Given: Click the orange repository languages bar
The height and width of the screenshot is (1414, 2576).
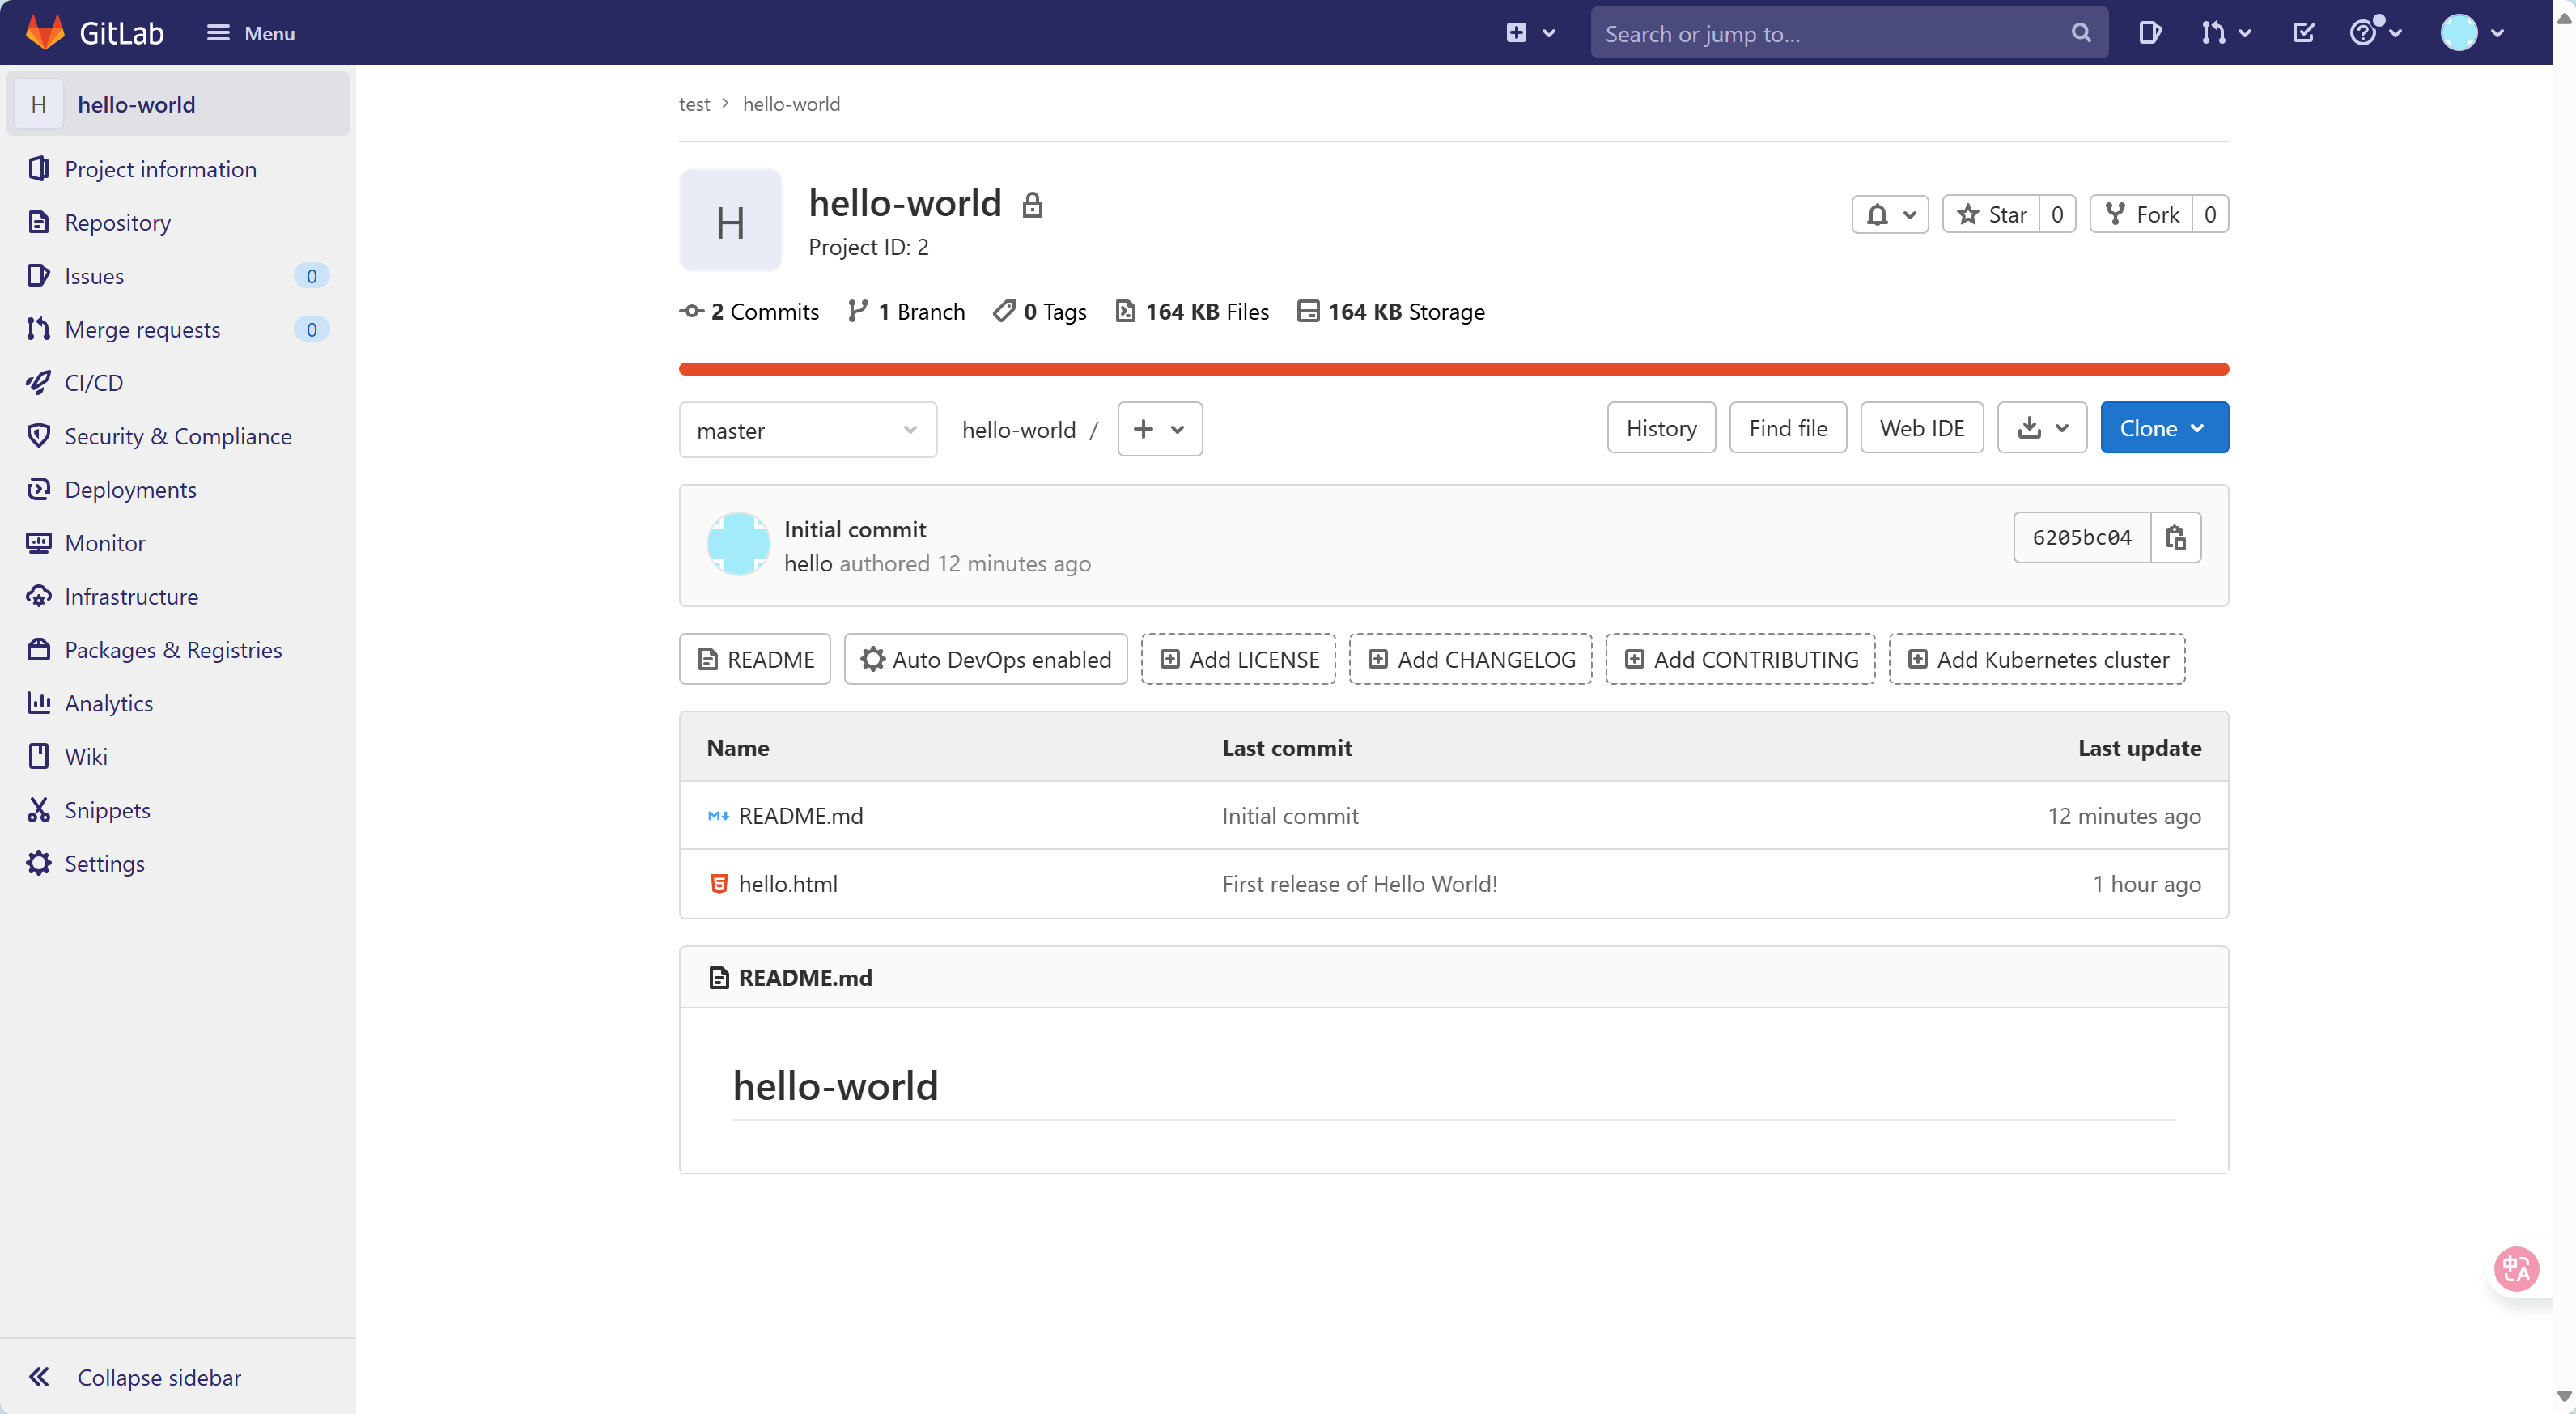Looking at the screenshot, I should [1454, 369].
